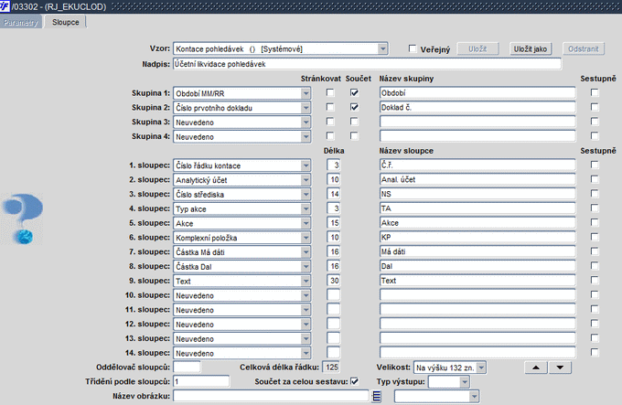
Task: Click the Odstranit button
Action: tap(584, 48)
